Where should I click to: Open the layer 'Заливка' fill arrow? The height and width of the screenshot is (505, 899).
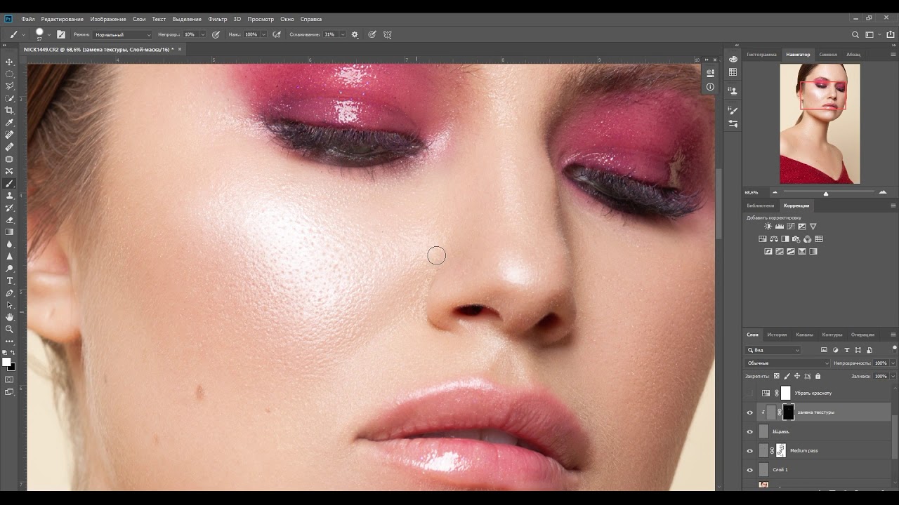point(893,376)
